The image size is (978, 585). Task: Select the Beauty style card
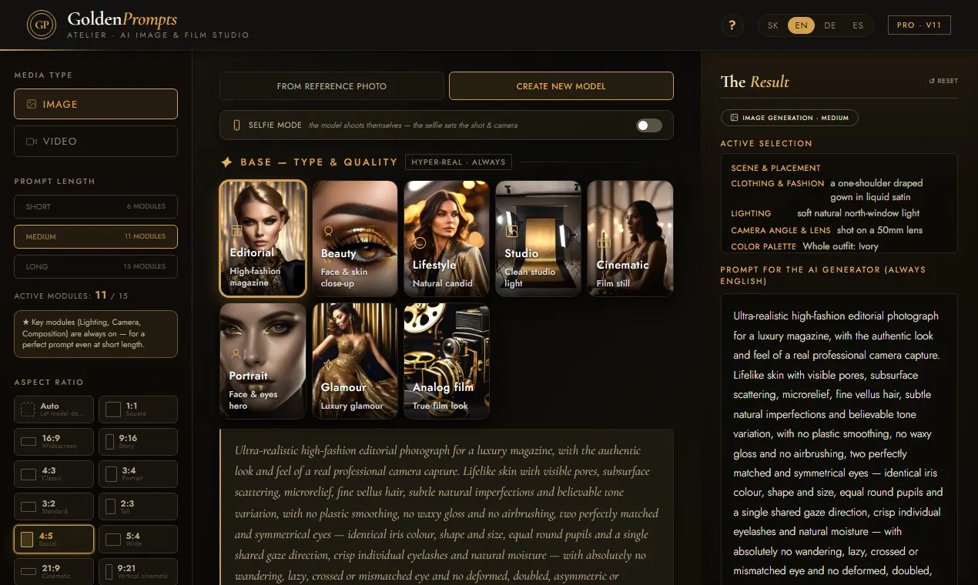click(x=354, y=239)
